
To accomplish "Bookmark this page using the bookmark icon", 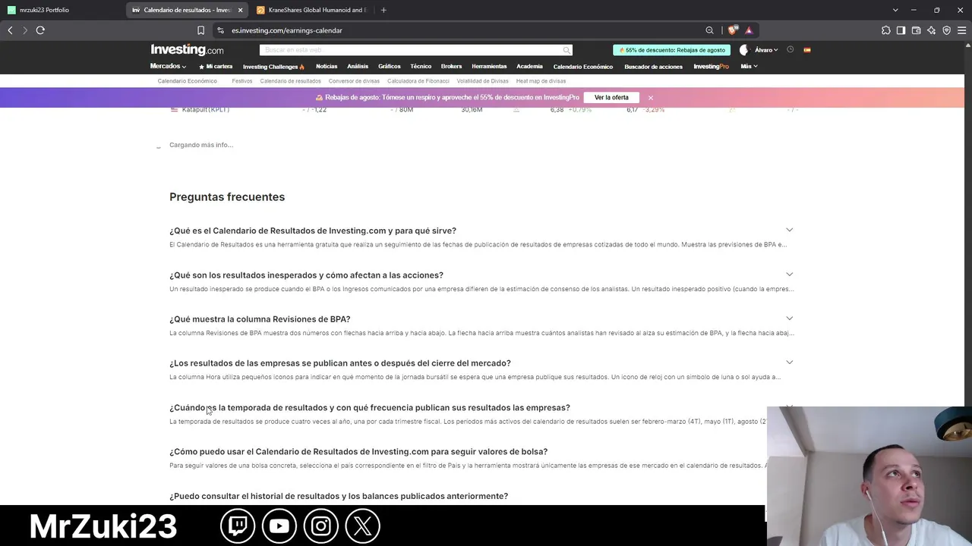I will tap(200, 30).
